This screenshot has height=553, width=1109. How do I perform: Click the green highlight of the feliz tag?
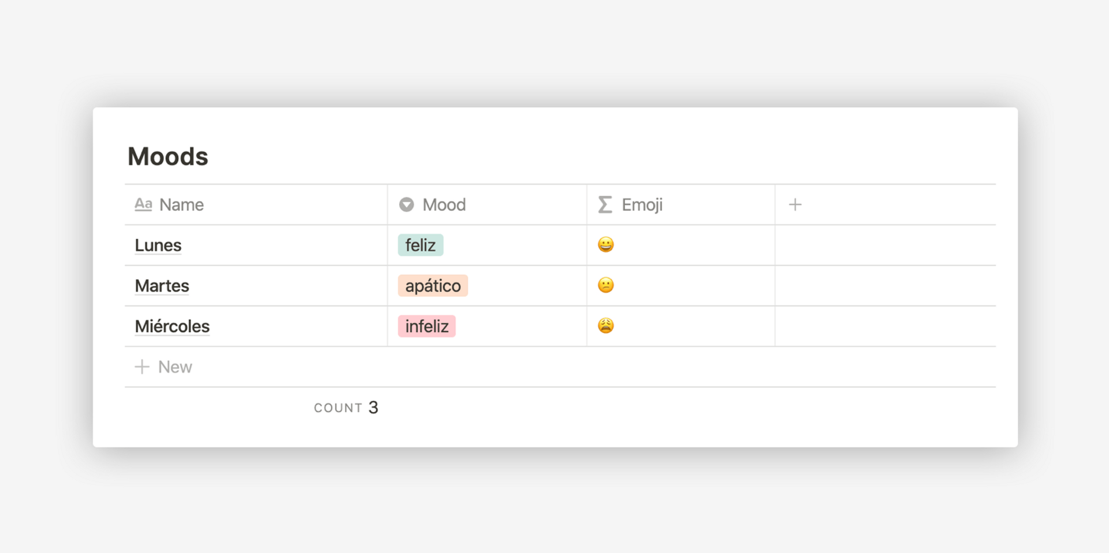(420, 245)
